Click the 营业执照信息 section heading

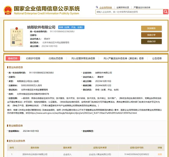pos(16,67)
